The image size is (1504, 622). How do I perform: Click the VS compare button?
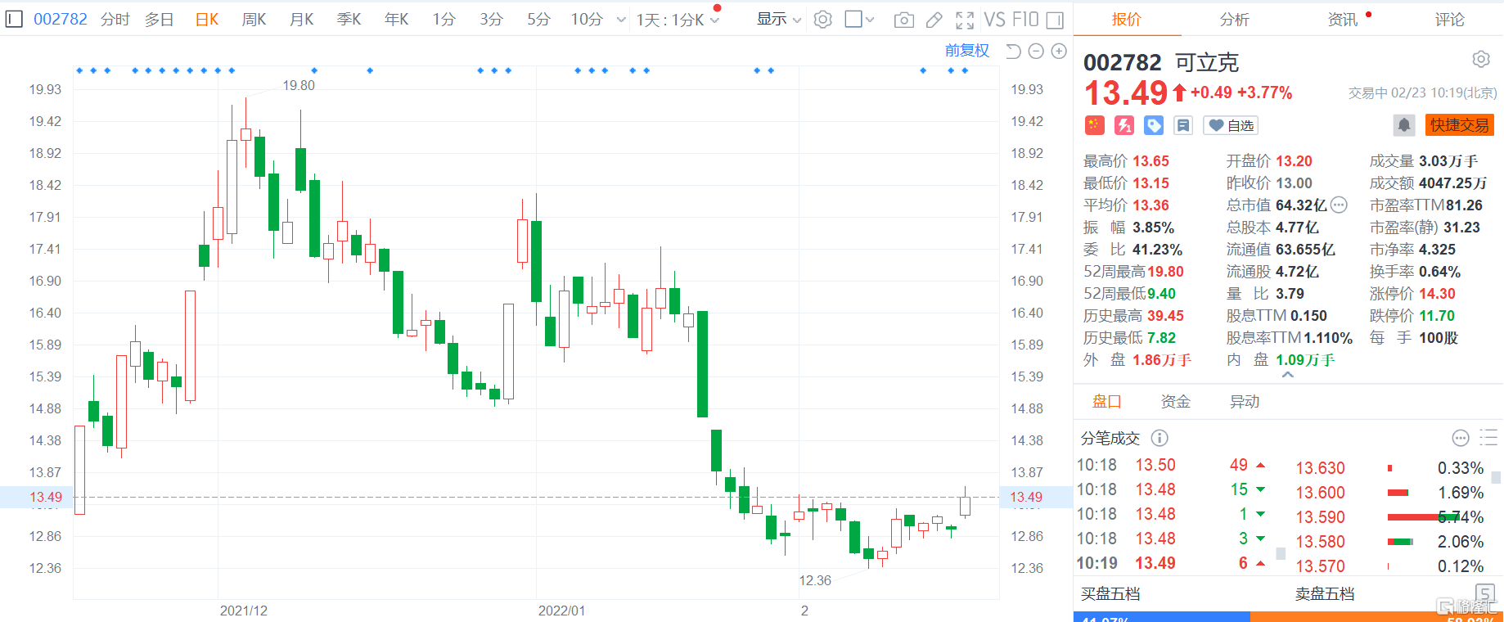tap(993, 20)
